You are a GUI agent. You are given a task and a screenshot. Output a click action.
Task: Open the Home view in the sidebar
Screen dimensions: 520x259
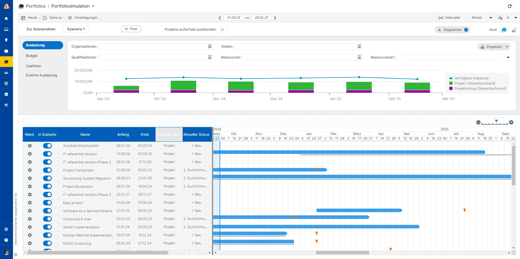pos(7,18)
